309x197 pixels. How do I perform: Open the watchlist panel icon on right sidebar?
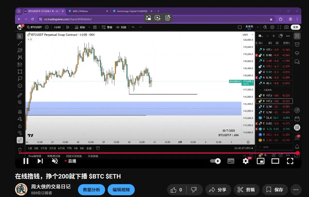(x=297, y=36)
